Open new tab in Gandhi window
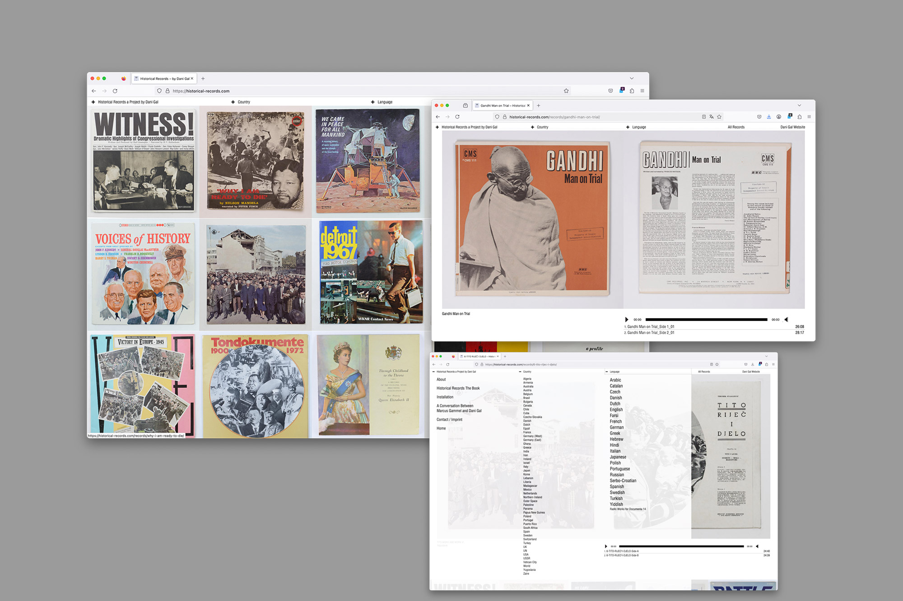Screen dimensions: 903x601 538,106
